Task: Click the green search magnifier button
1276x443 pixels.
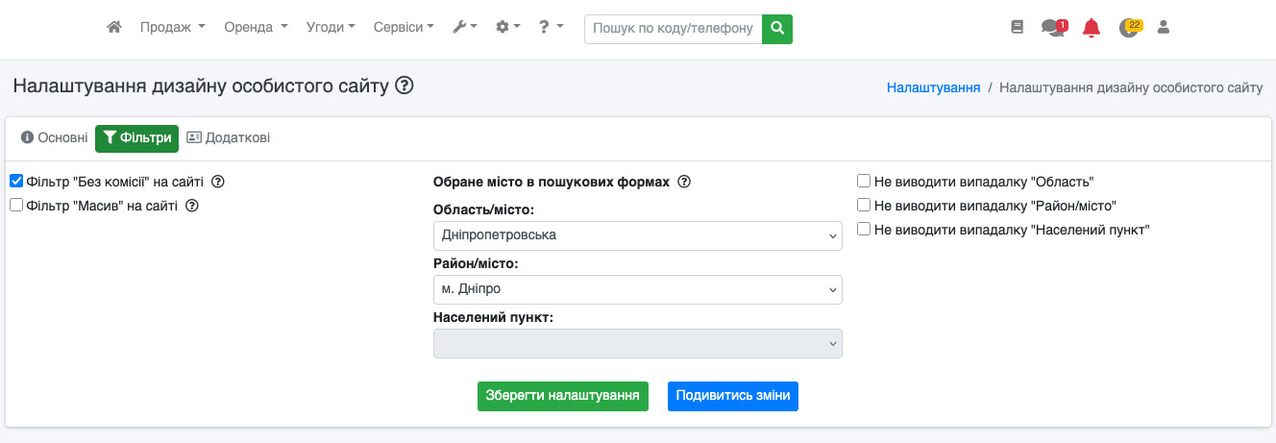Action: tap(777, 29)
